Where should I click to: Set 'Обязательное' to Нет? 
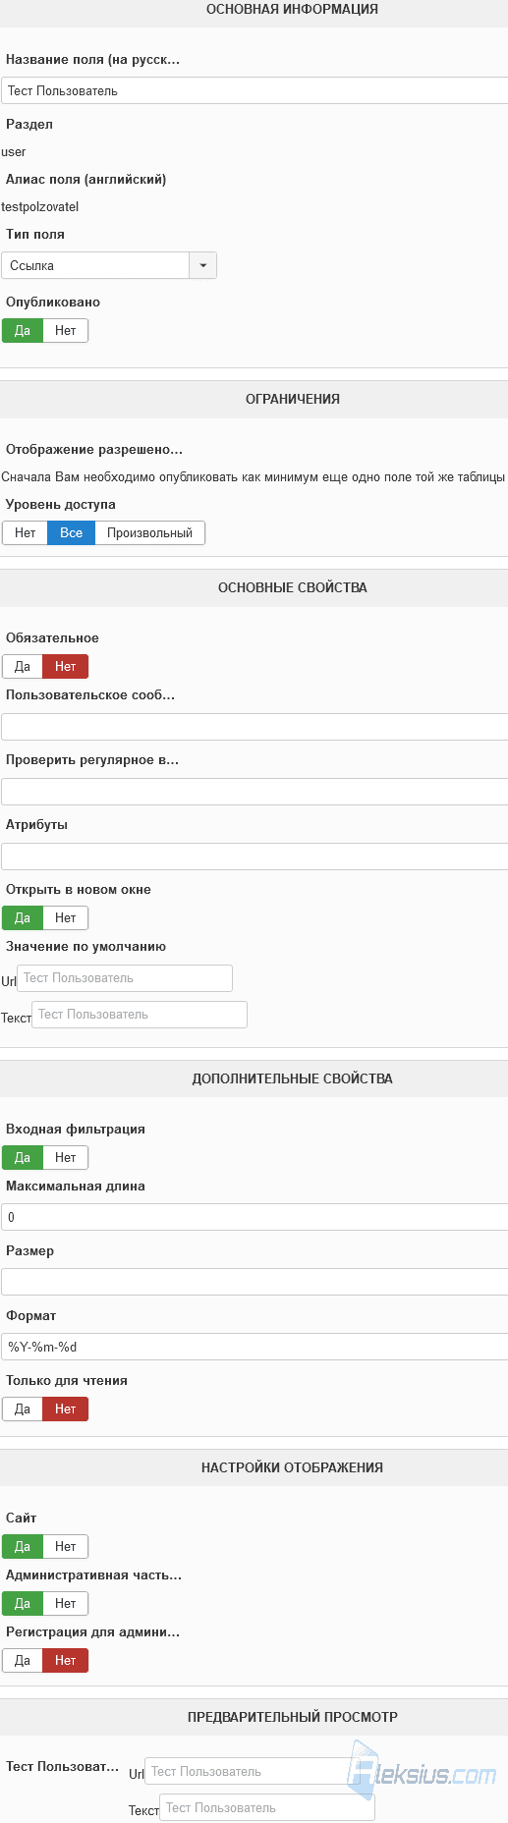(66, 667)
